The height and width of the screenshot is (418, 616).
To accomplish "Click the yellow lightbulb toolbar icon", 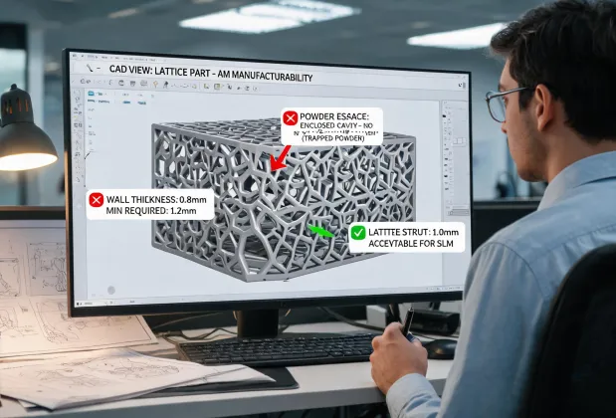I will point(155,84).
